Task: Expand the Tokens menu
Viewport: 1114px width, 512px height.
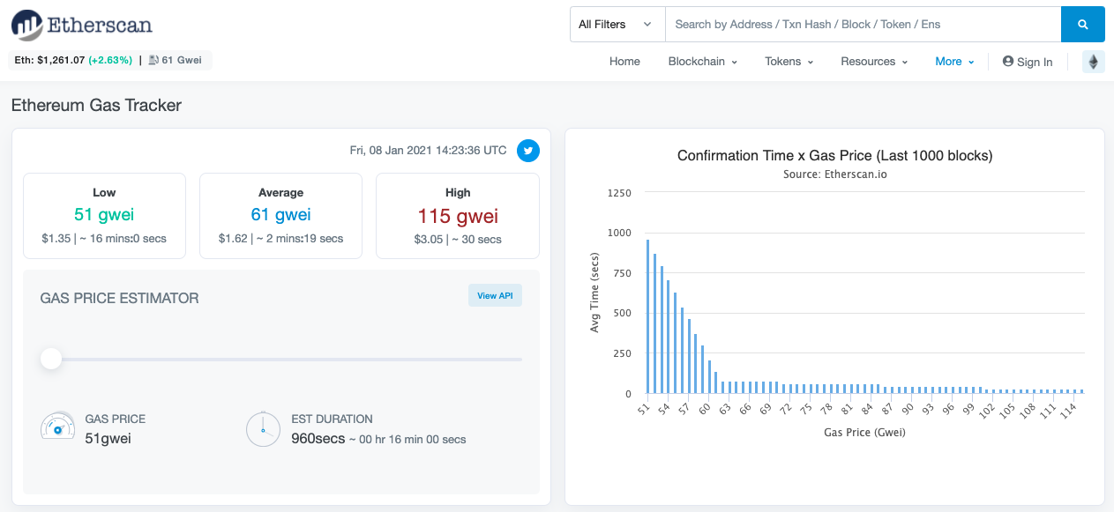Action: [789, 62]
